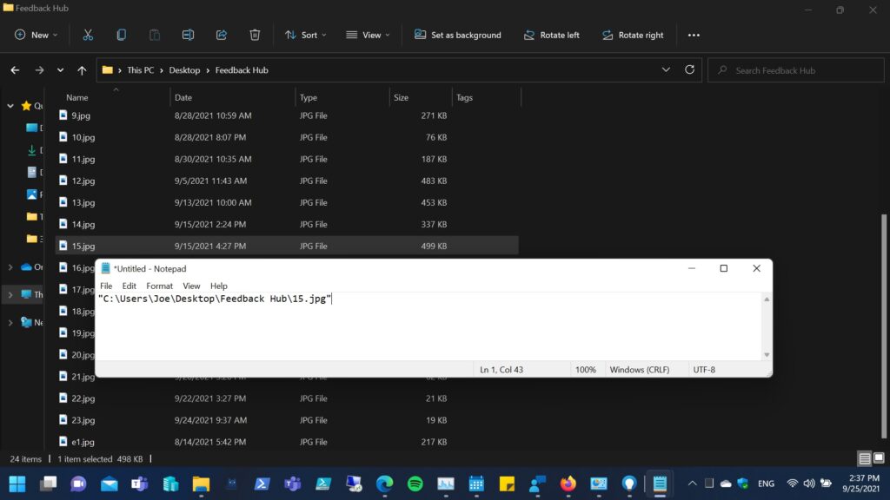Click the Delete trash can icon
This screenshot has height=500, width=890.
255,35
